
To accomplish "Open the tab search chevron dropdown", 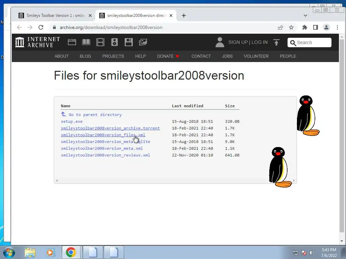I will coord(305,16).
